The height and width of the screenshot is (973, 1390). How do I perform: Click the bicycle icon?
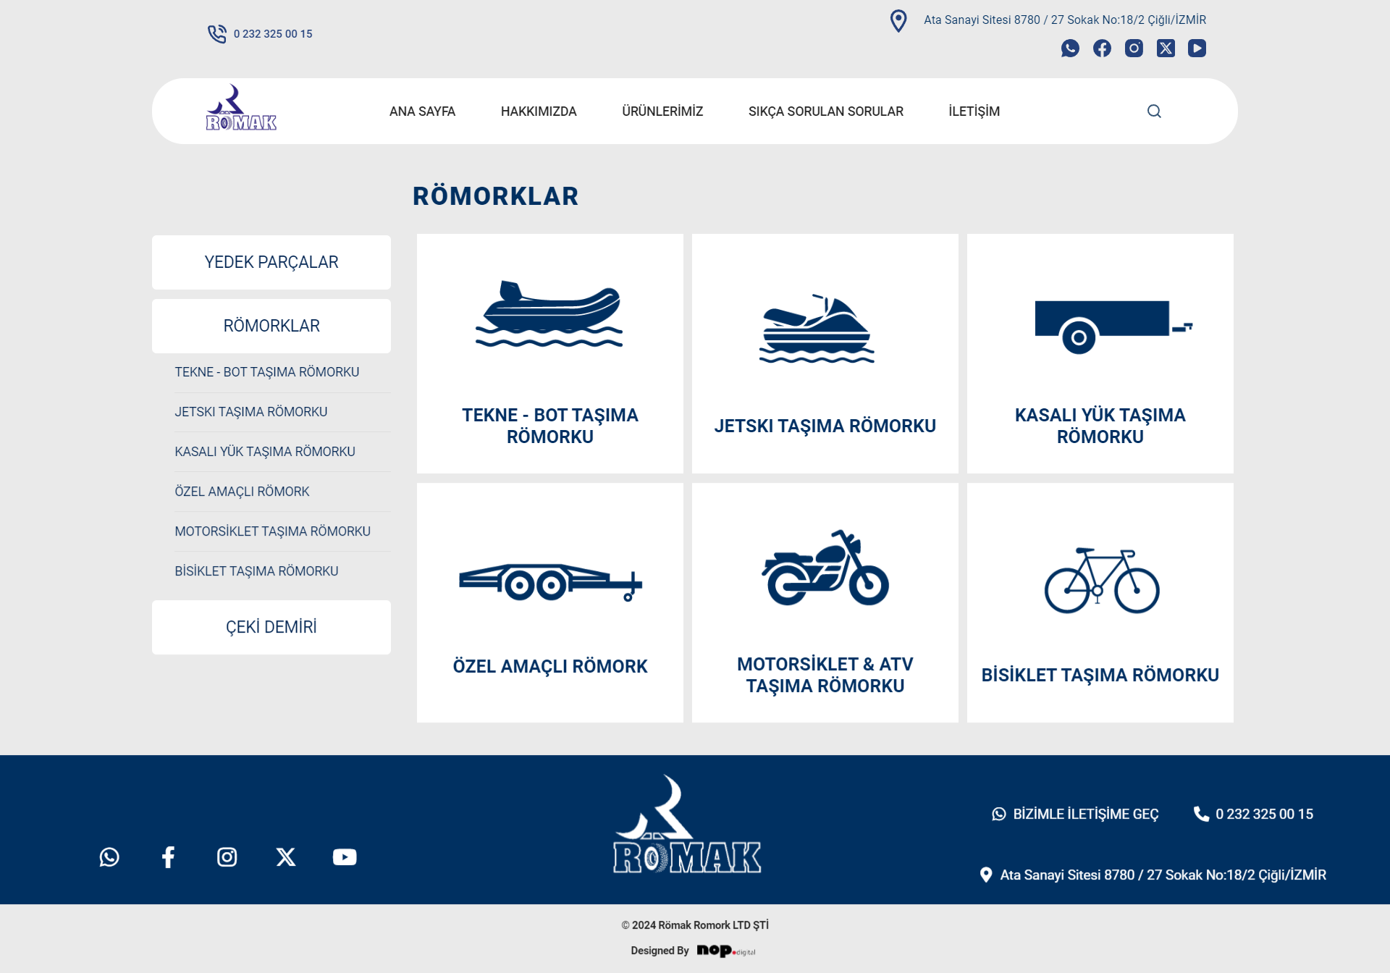pyautogui.click(x=1101, y=580)
